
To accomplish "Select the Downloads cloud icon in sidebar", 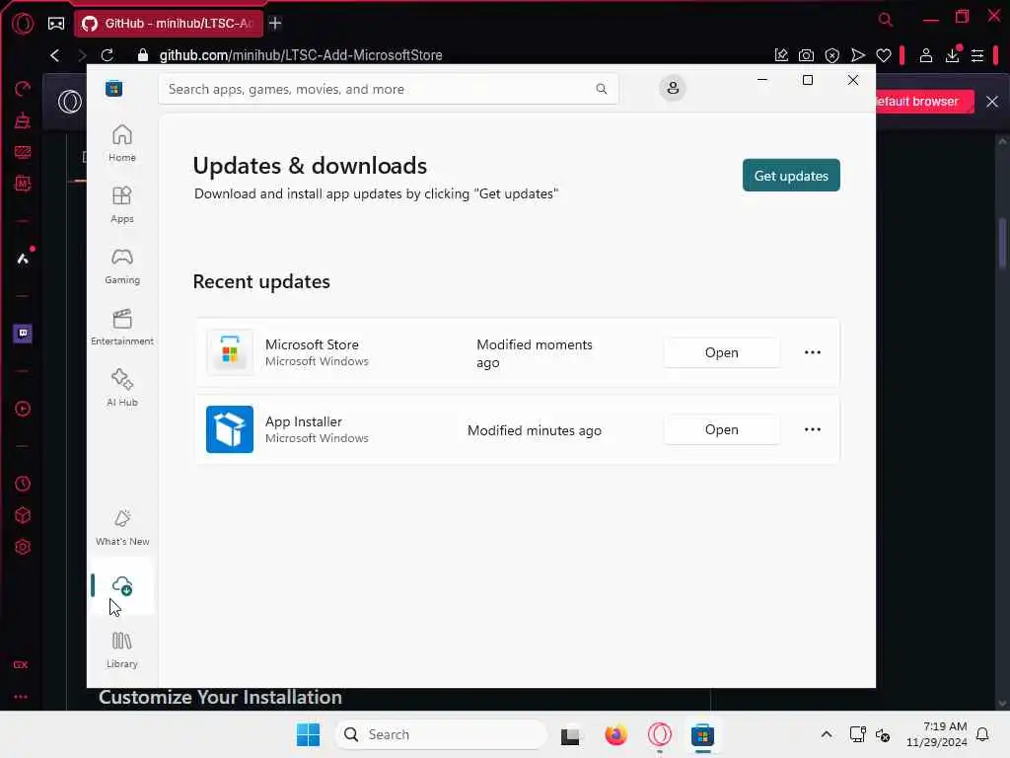I will point(121,586).
